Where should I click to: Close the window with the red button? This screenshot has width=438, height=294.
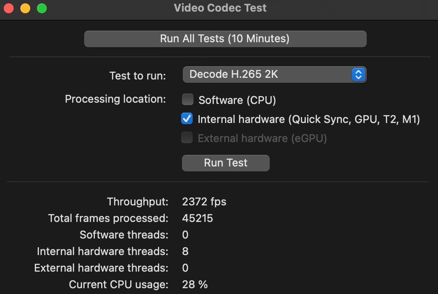pyautogui.click(x=9, y=8)
